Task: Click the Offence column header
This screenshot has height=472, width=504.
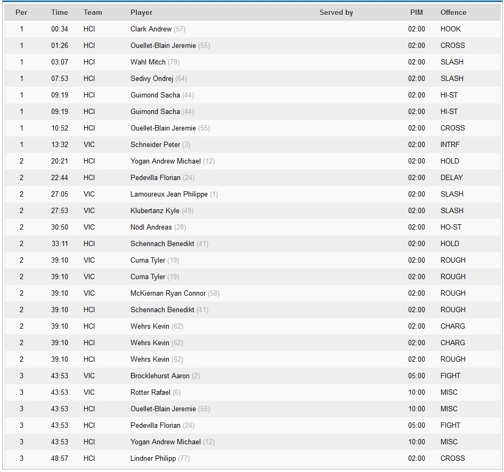Action: tap(453, 12)
